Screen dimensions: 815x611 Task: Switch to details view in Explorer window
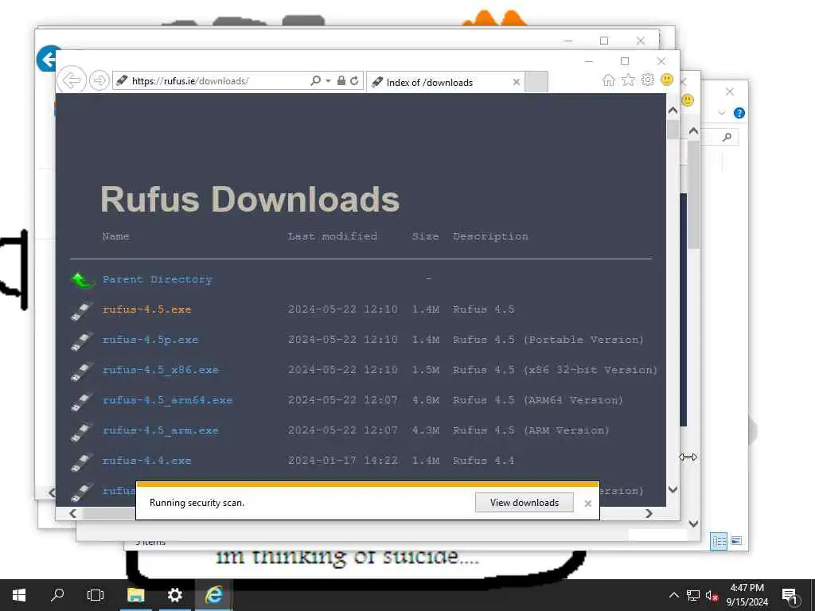coord(719,541)
